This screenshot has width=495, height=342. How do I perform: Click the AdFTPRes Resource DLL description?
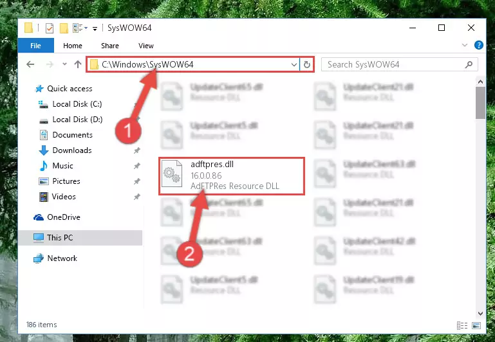click(x=235, y=186)
